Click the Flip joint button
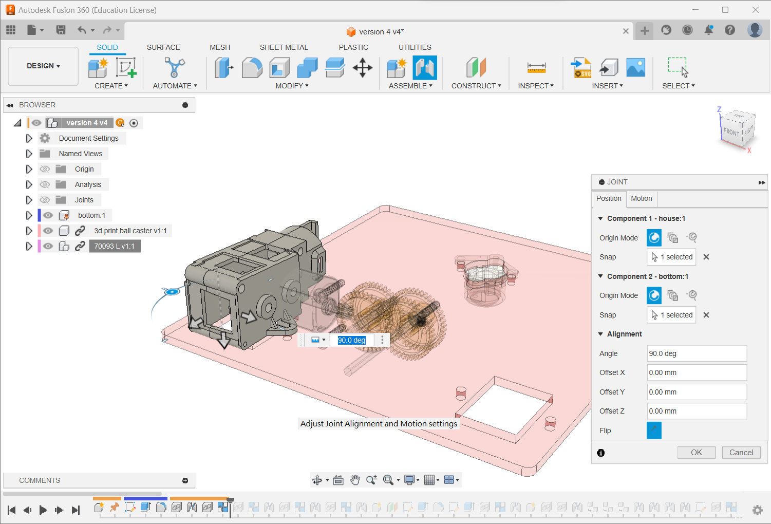Screen dimensions: 771x524 click(654, 431)
